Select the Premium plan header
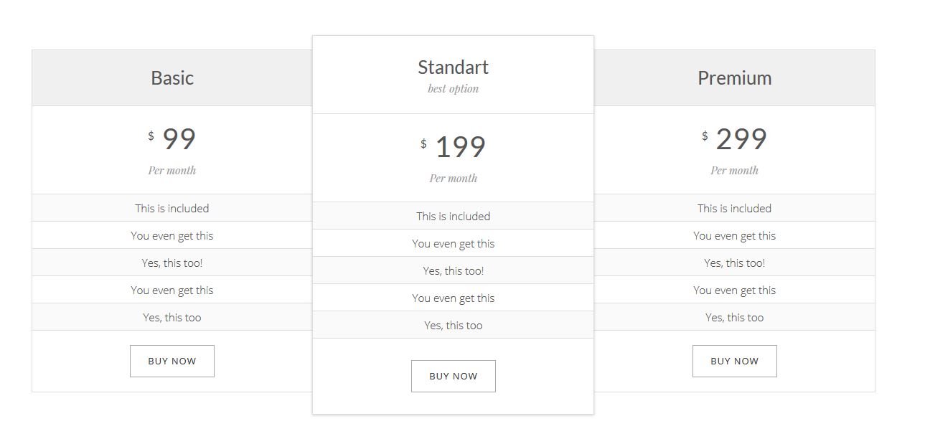 tap(734, 77)
